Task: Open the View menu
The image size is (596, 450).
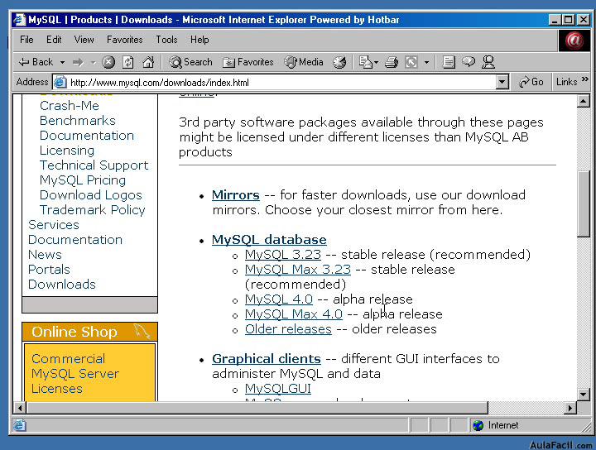Action: click(84, 40)
